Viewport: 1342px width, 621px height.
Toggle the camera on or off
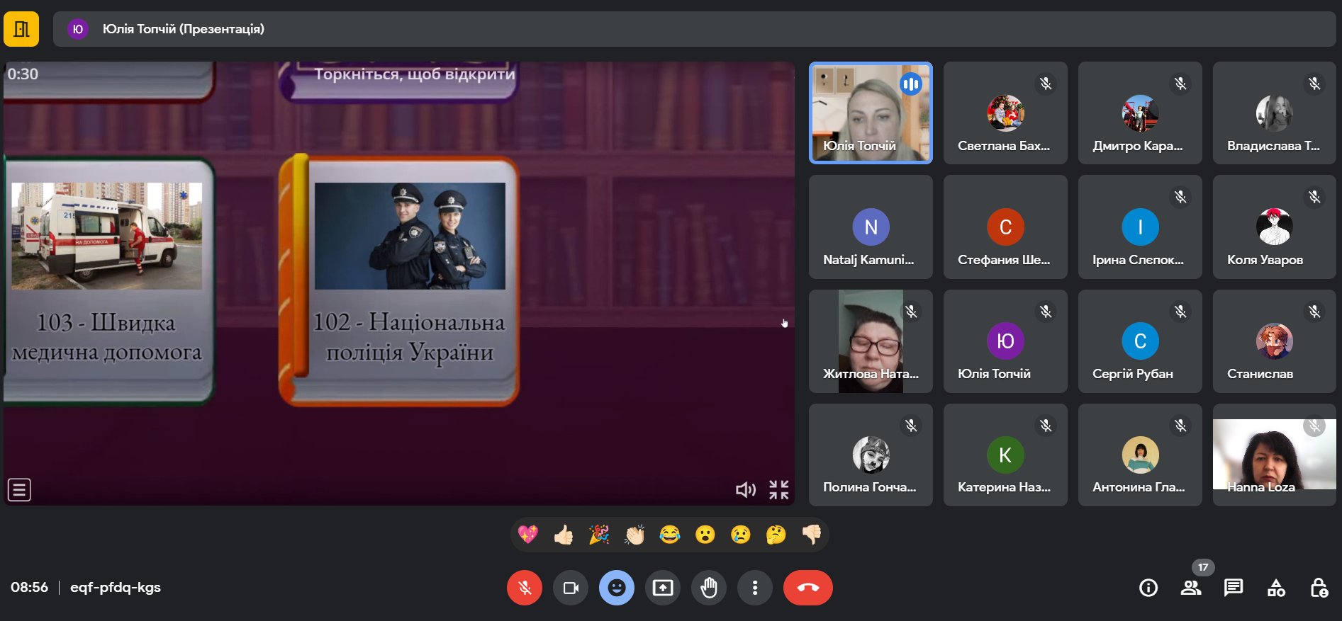[x=571, y=588]
